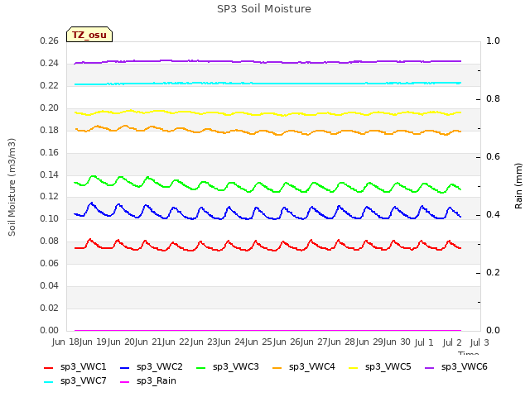
Task: Select the sp3_VWC2 legend label
Action: pos(160,367)
